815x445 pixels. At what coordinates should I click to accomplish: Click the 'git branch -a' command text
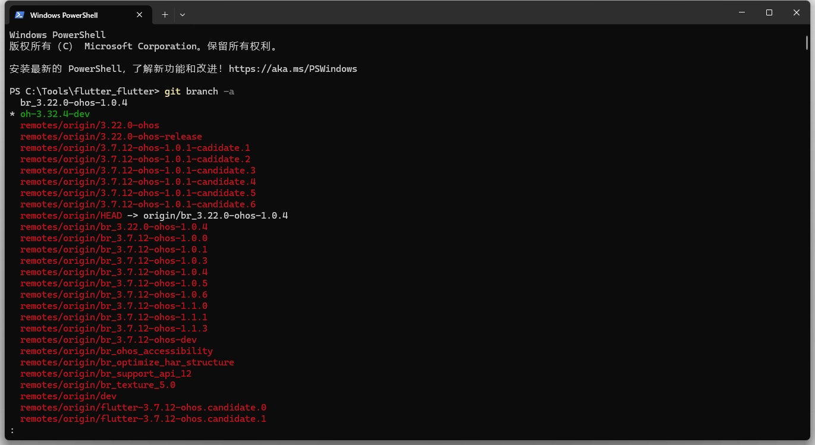(x=199, y=91)
